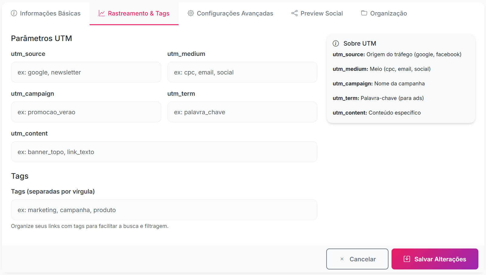Screen dimensions: 486x275
Task: Click the Cancelar button
Action: (357, 259)
